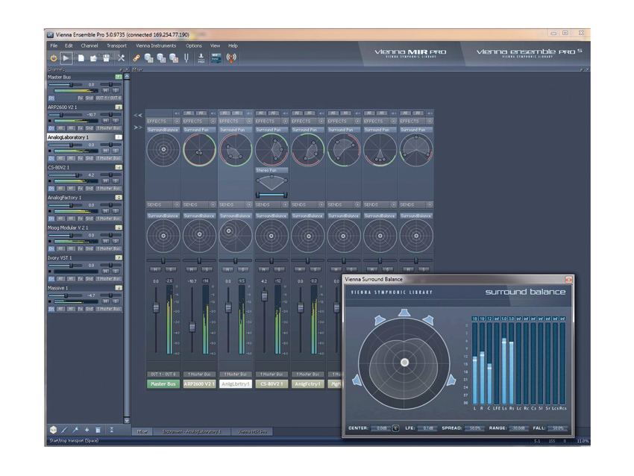Open the MIR panel toolbar icon
This screenshot has width=634, height=476.
(x=216, y=58)
